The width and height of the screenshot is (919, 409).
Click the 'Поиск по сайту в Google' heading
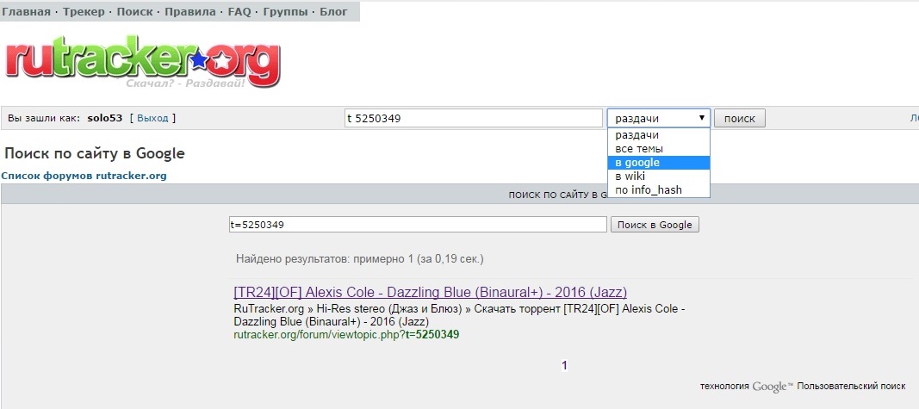(95, 154)
